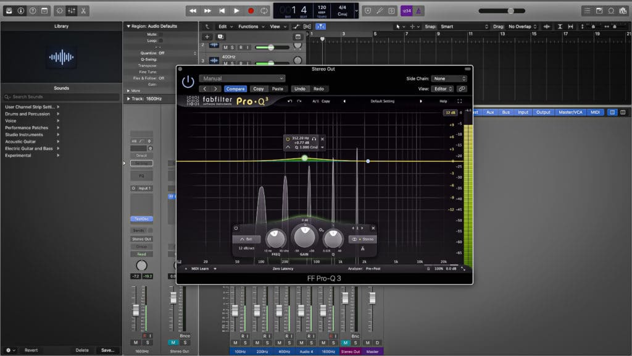Click the Compare button in the plugin header

[x=235, y=89]
